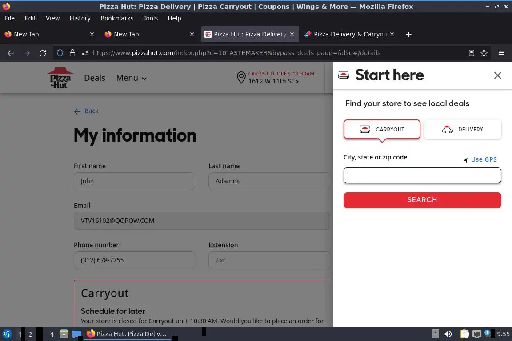Click the back arrow icon next to Back
Image resolution: width=512 pixels, height=341 pixels.
77,111
